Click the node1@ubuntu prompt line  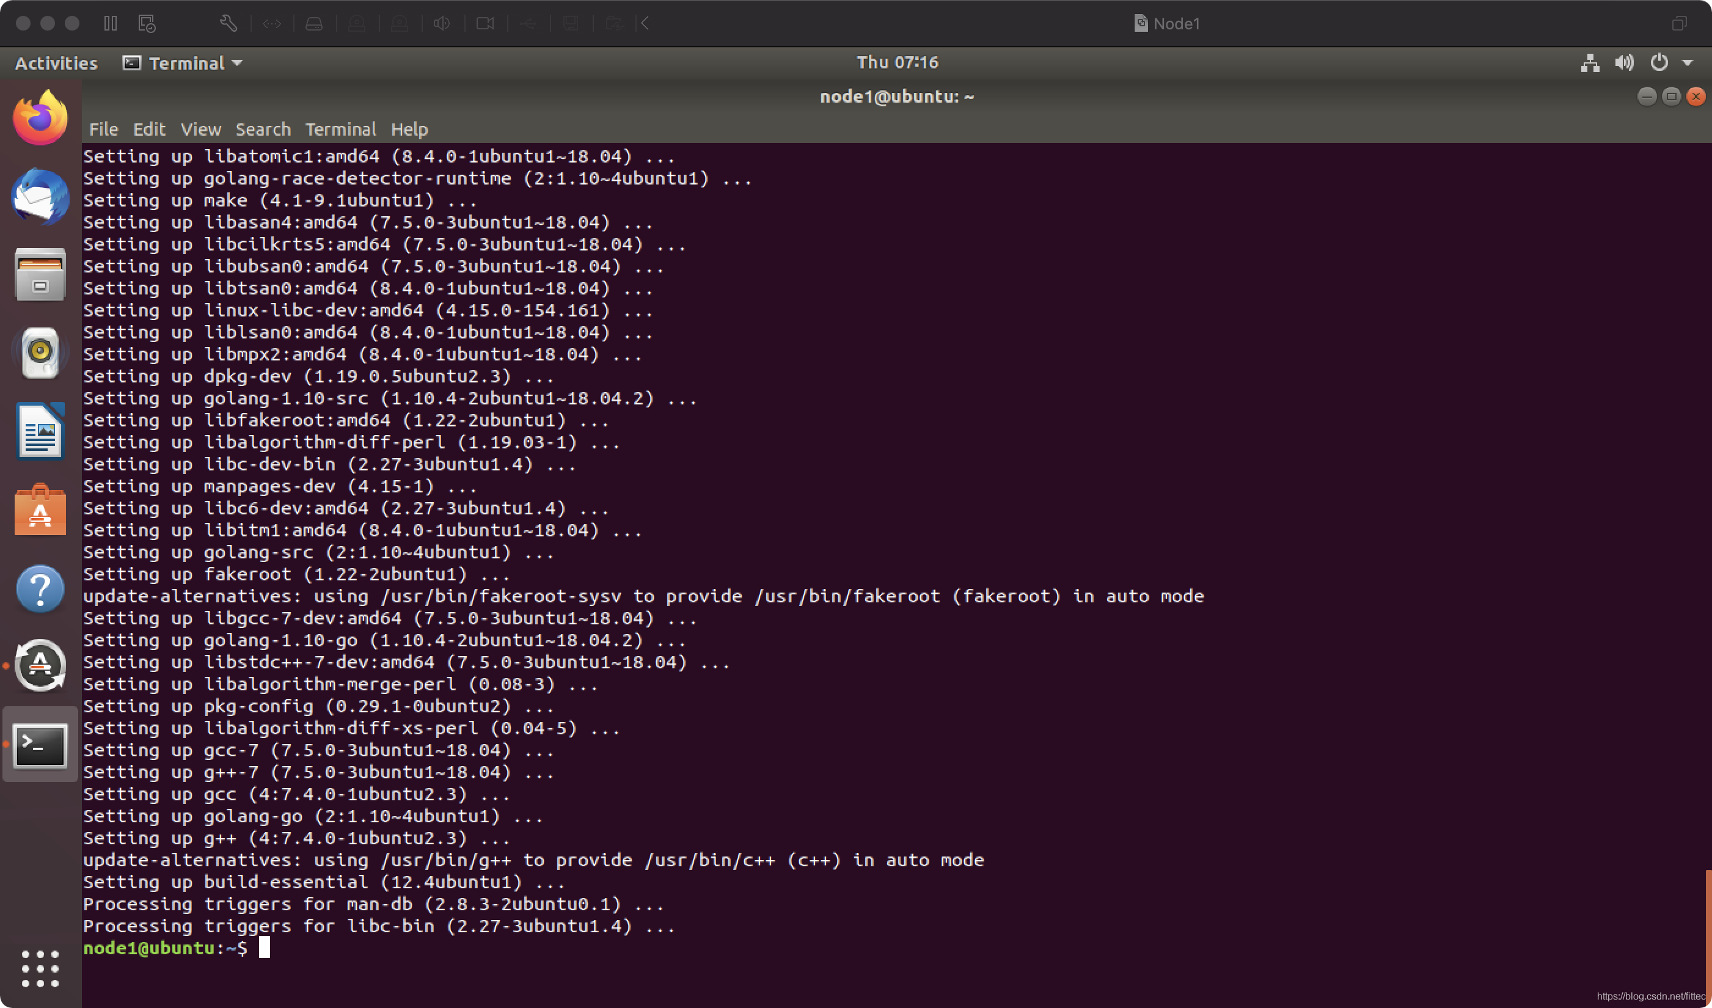coord(164,948)
